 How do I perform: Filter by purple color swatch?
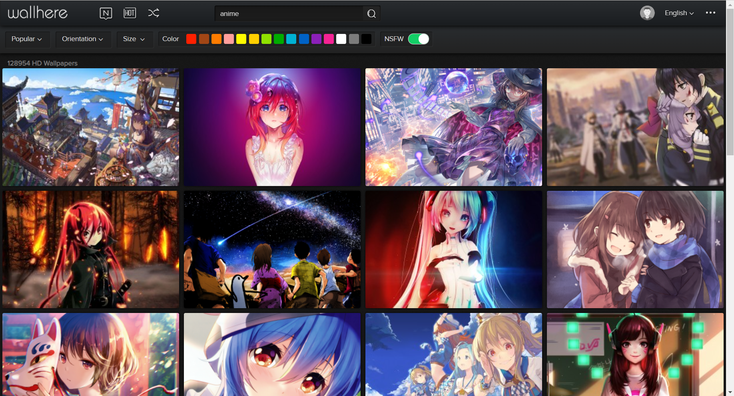point(316,39)
